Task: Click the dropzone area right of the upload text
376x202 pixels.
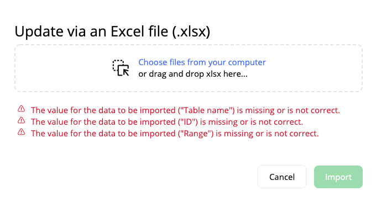Action: [314, 68]
